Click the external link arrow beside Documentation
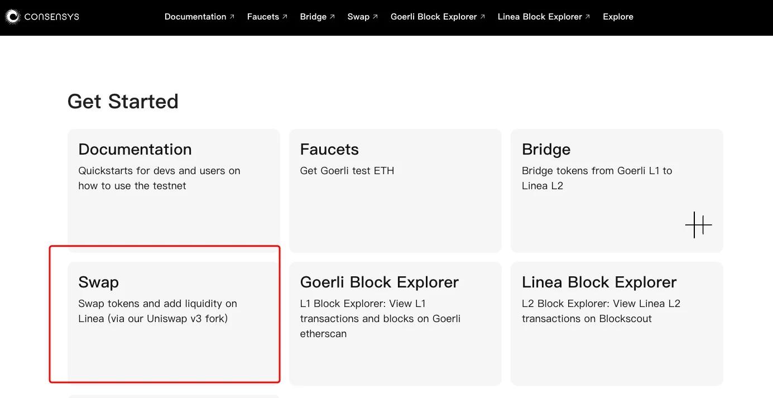 (x=232, y=15)
